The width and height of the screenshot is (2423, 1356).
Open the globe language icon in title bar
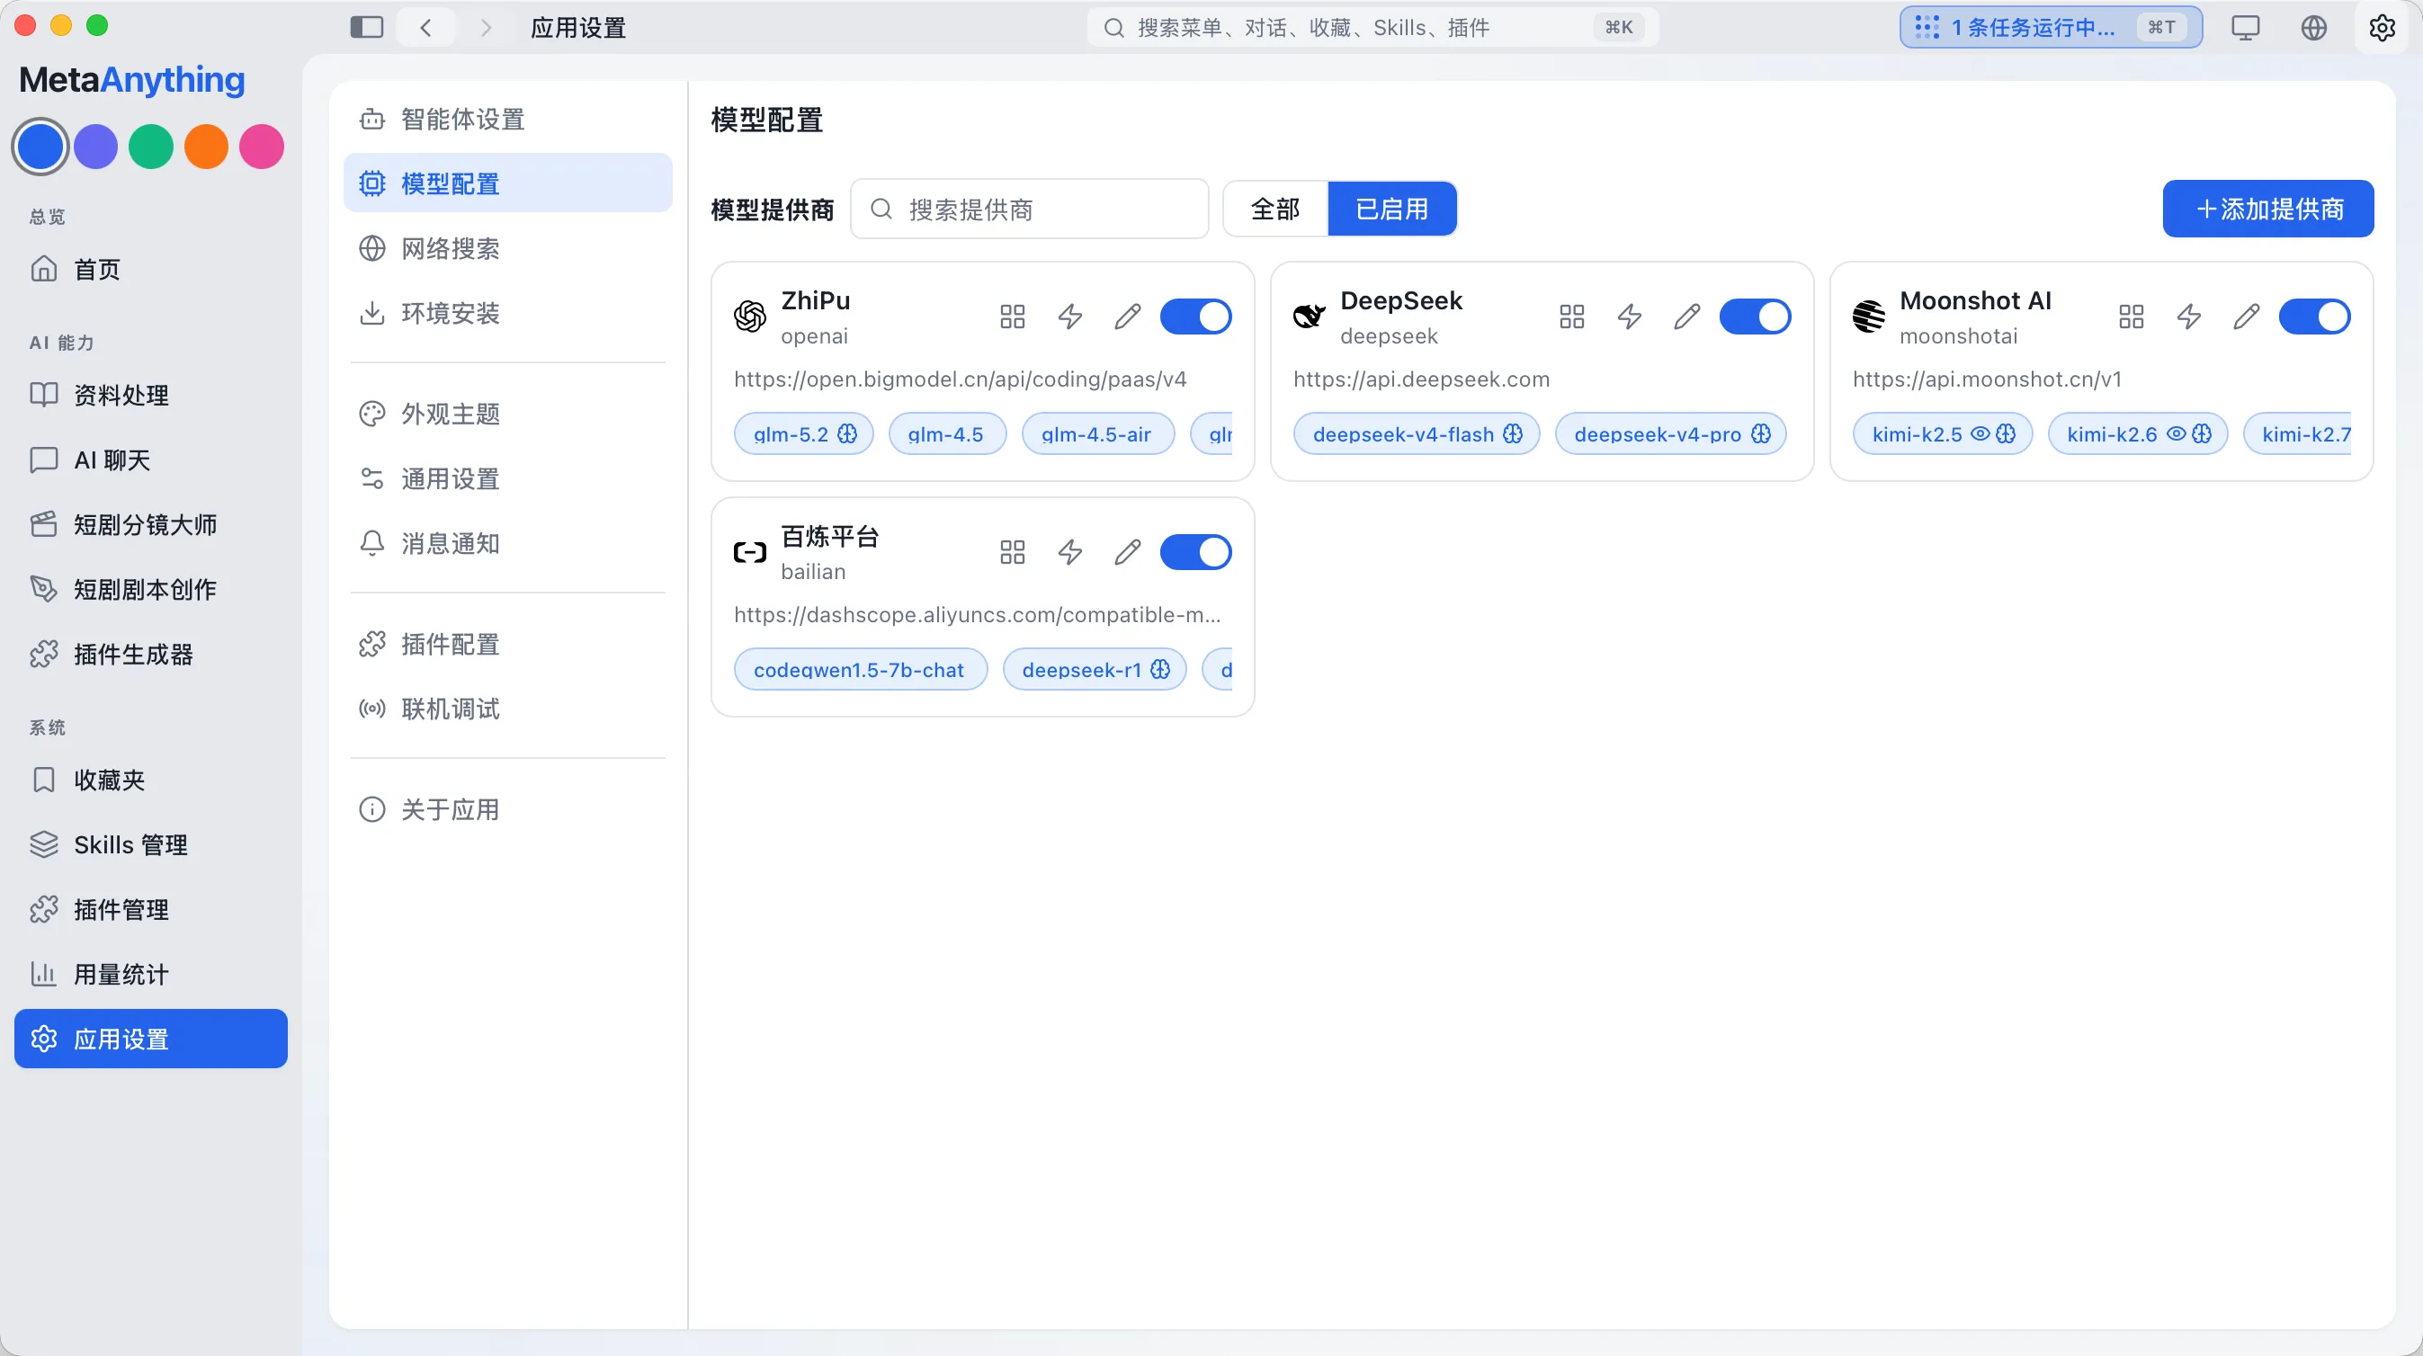coord(2314,27)
